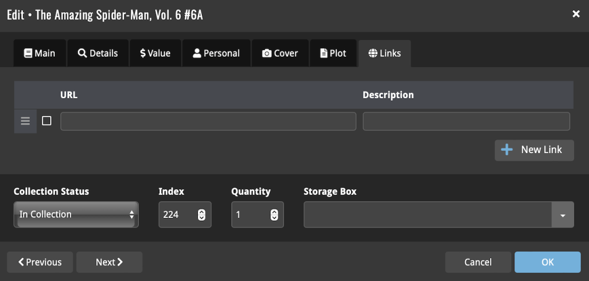Open the Collection Status dropdown
This screenshot has width=589, height=281.
(76, 214)
